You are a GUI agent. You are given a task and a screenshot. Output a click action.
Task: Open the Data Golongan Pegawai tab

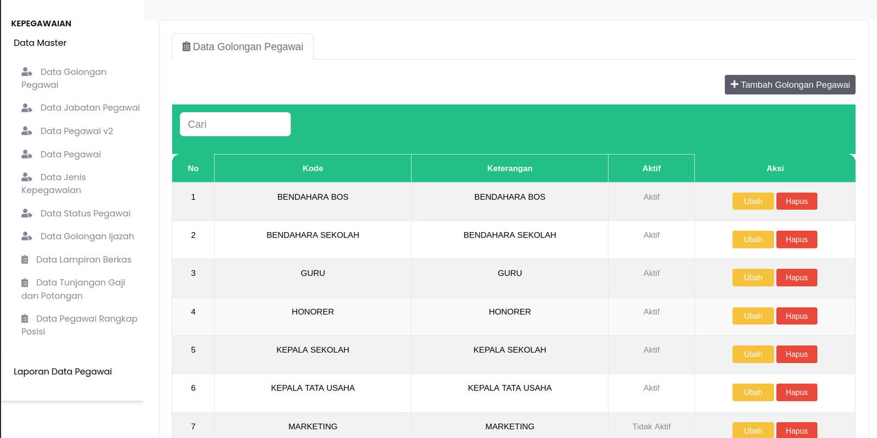[243, 47]
